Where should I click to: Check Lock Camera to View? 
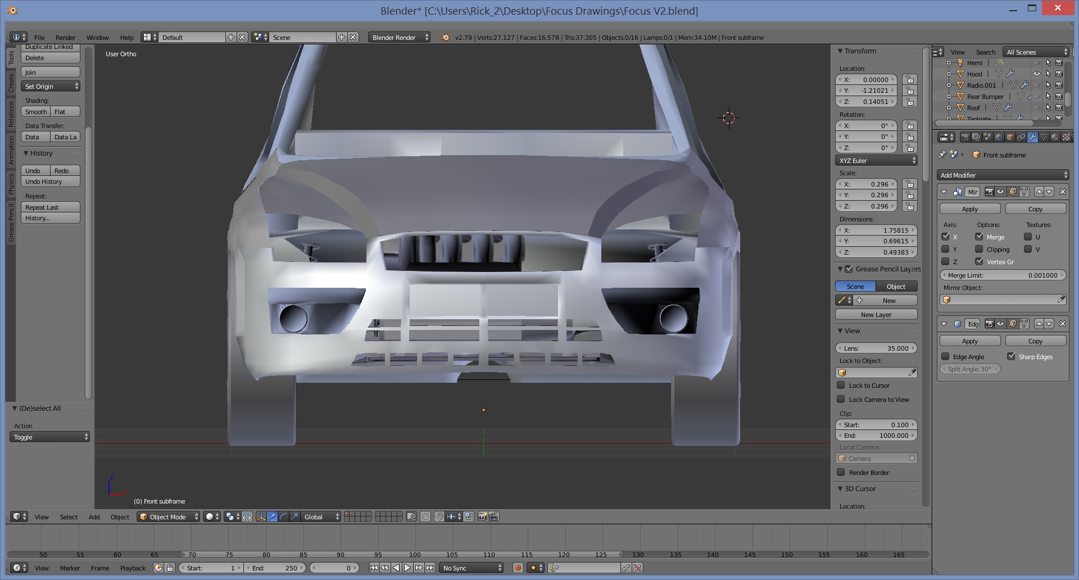pos(841,400)
